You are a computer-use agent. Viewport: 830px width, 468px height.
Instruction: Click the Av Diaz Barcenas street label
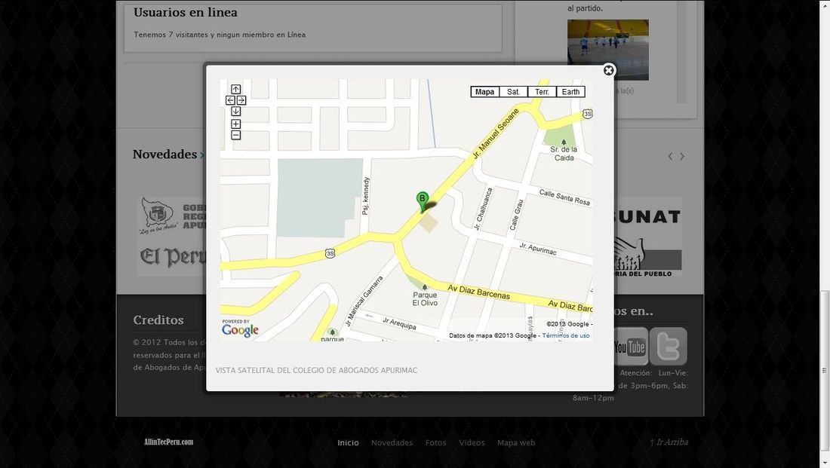coord(478,292)
